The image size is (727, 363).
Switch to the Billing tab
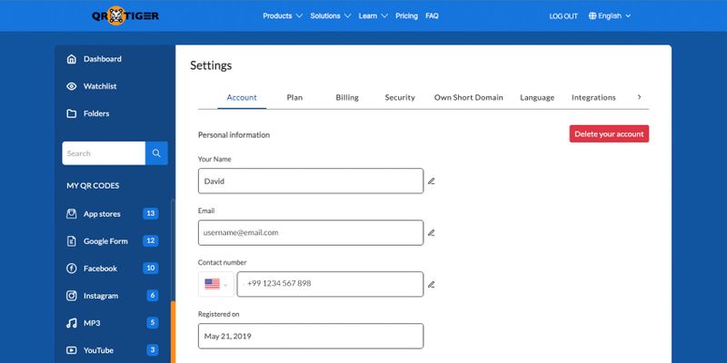click(x=347, y=98)
